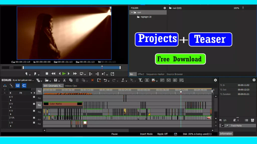Open the Sequence marker tab
The height and width of the screenshot is (144, 257).
[155, 74]
